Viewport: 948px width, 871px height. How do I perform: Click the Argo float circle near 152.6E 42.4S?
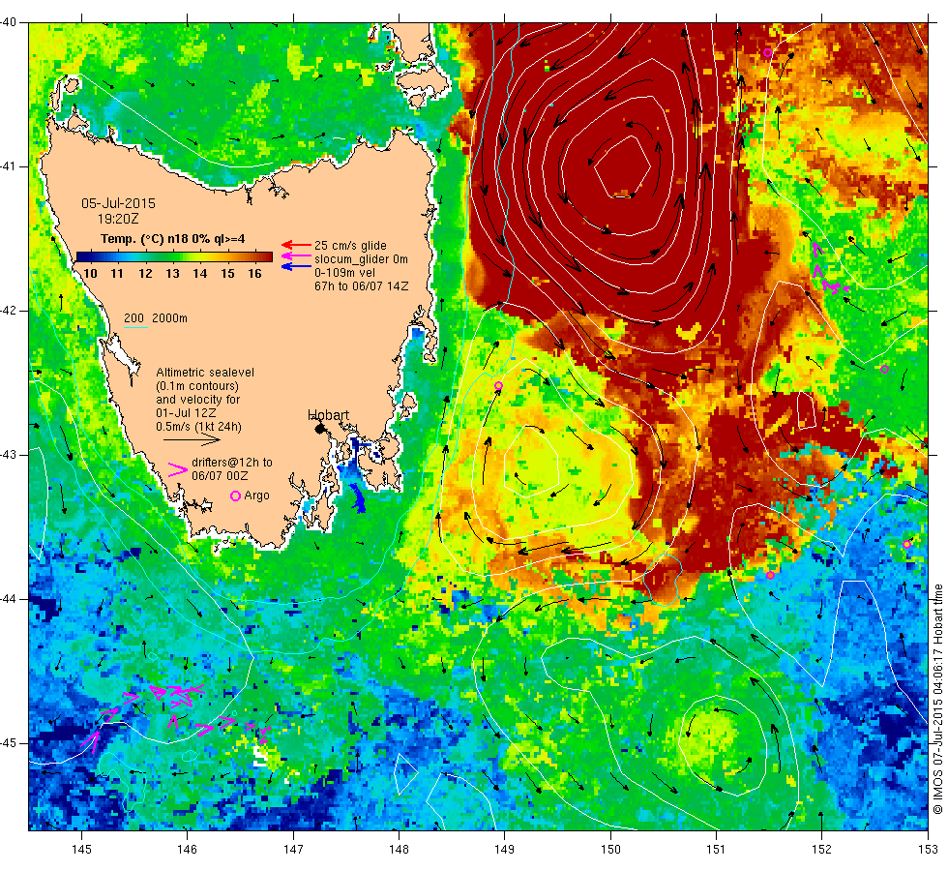click(884, 369)
